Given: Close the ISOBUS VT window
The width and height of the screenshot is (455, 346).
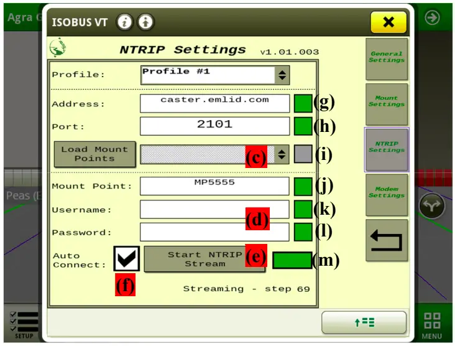Looking at the screenshot, I should (388, 22).
